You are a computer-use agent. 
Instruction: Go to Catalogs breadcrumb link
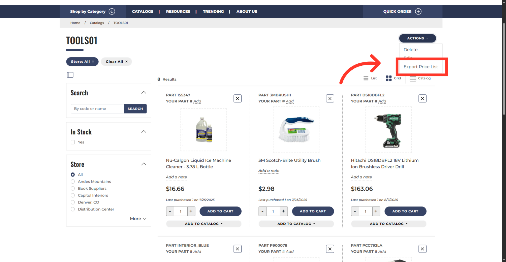[x=97, y=23]
